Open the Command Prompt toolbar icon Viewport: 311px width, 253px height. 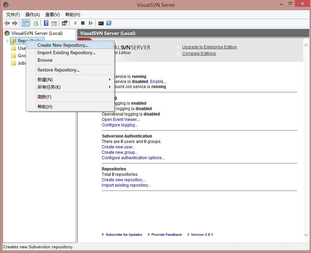tap(101, 23)
